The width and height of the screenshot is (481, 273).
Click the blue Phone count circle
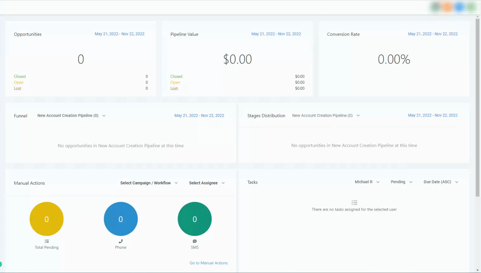click(x=121, y=219)
